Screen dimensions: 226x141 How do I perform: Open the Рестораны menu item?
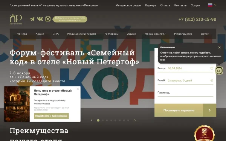[111, 34]
